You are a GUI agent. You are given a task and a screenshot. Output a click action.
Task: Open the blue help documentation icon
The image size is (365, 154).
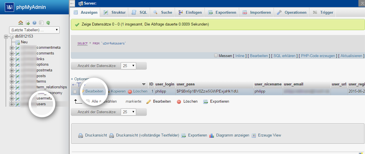[34, 23]
